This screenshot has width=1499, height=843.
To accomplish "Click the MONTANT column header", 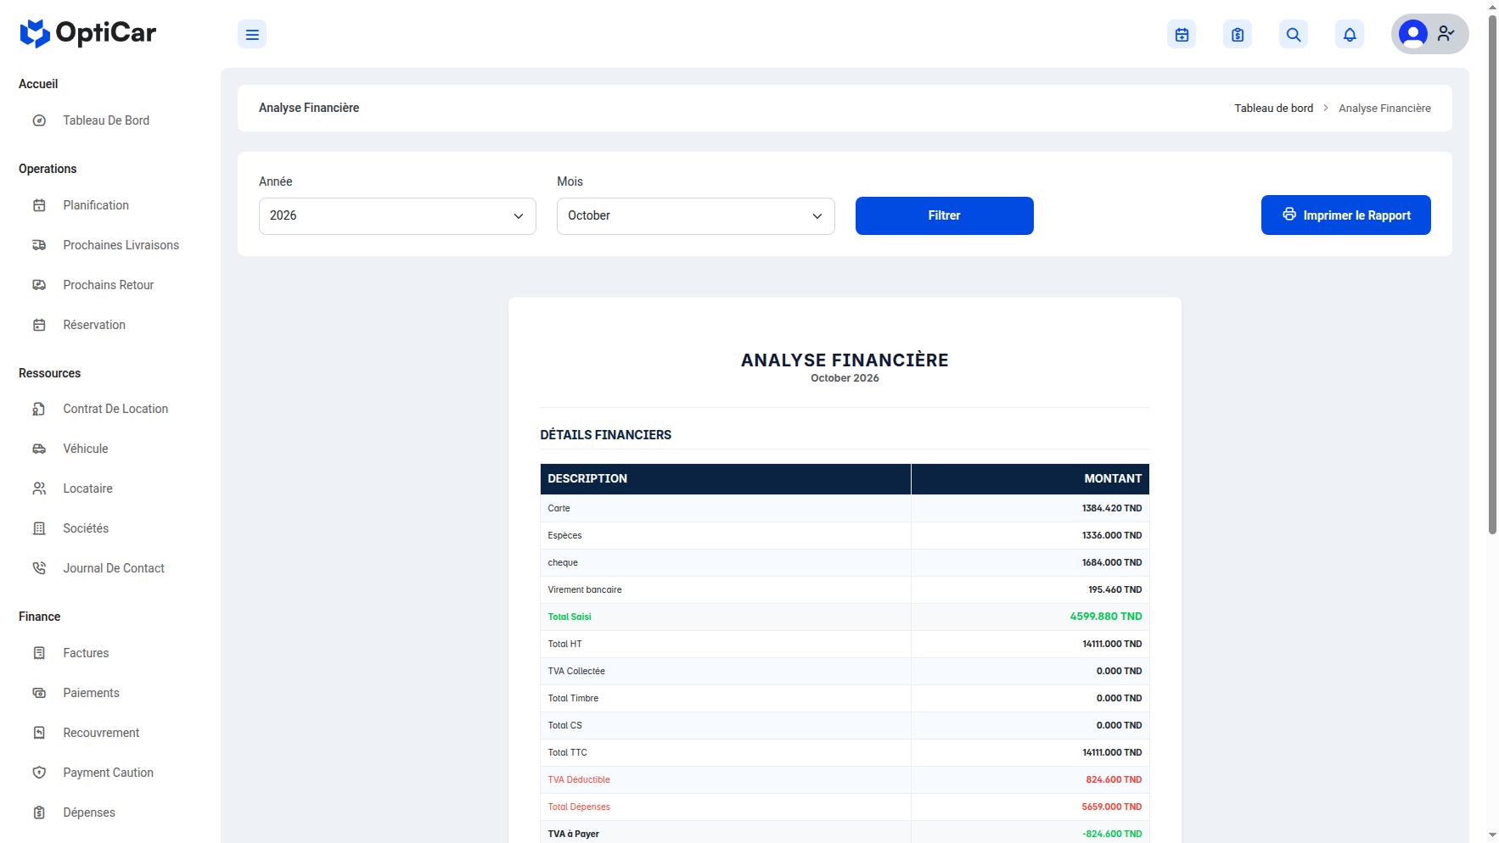I will coord(1113,478).
